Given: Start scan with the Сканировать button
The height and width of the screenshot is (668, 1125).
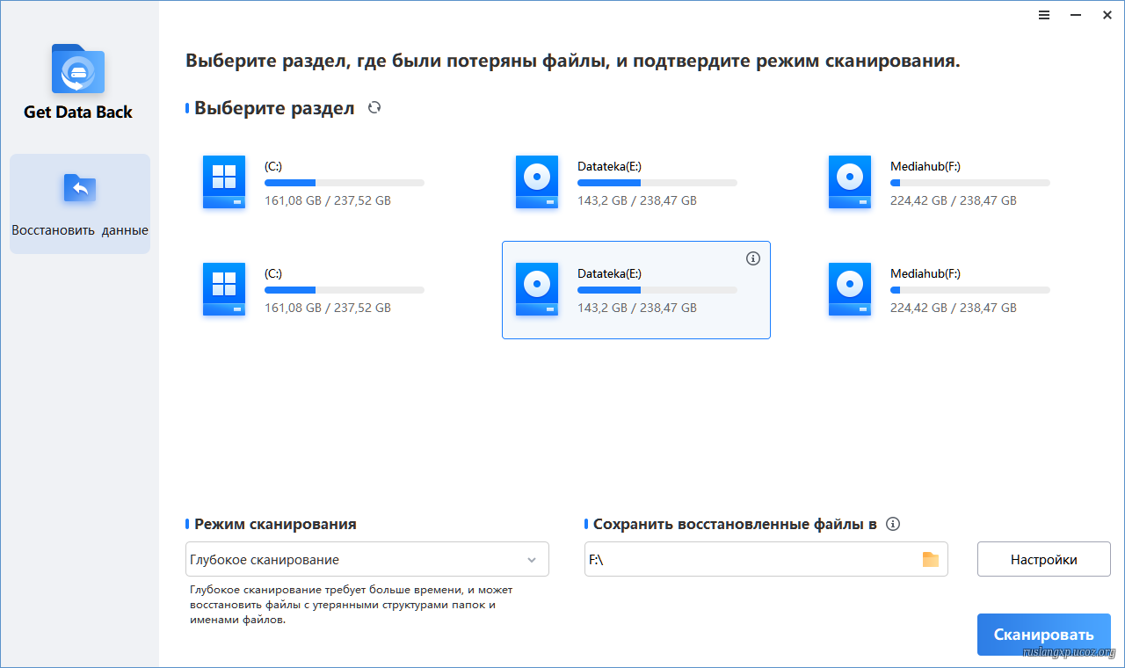Looking at the screenshot, I should click(1043, 635).
